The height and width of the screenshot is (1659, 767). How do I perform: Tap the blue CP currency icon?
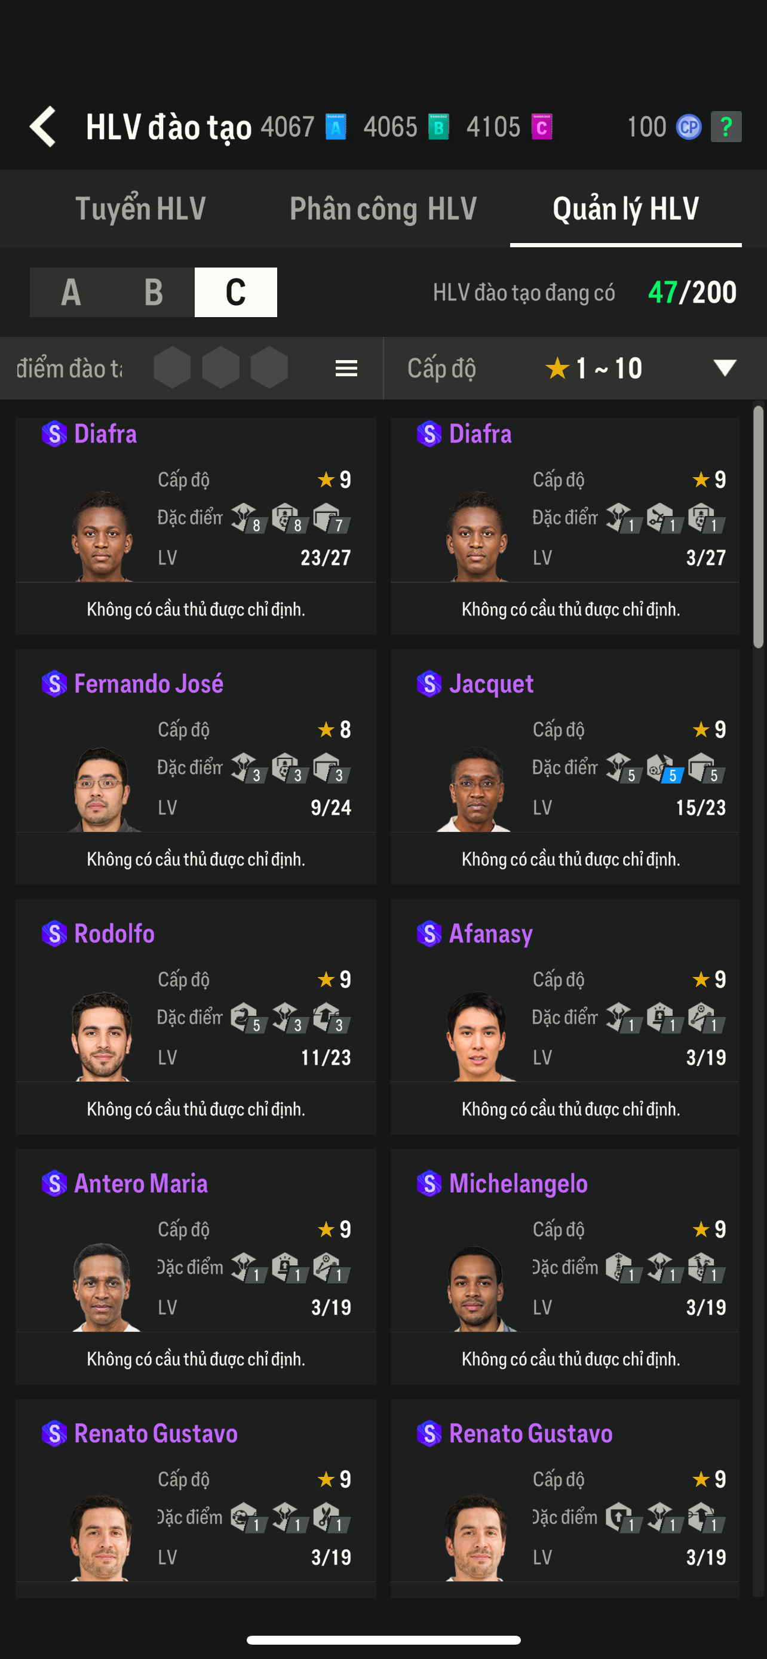688,126
